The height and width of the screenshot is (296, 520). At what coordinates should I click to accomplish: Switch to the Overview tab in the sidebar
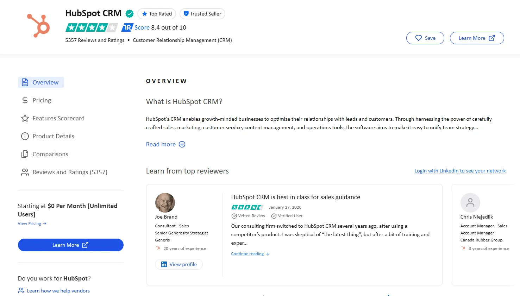click(x=41, y=82)
